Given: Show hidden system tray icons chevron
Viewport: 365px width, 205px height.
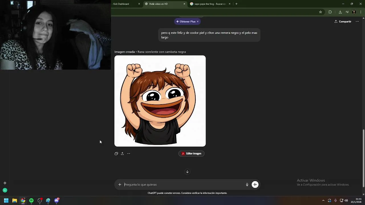Looking at the screenshot, I should 323,200.
